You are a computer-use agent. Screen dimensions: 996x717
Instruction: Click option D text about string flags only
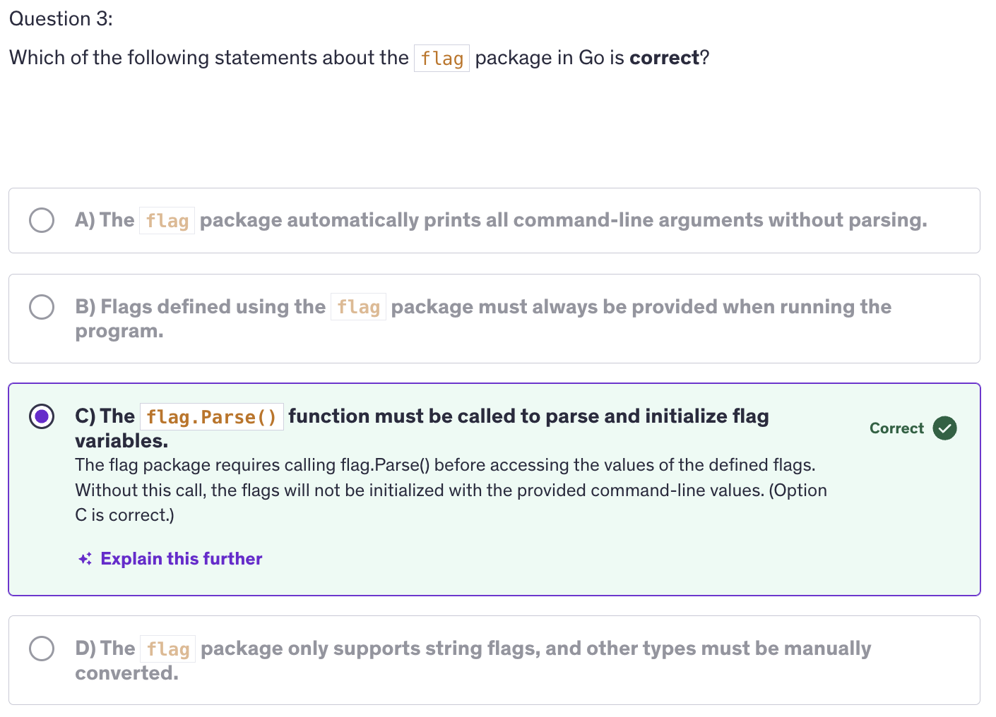pyautogui.click(x=535, y=649)
